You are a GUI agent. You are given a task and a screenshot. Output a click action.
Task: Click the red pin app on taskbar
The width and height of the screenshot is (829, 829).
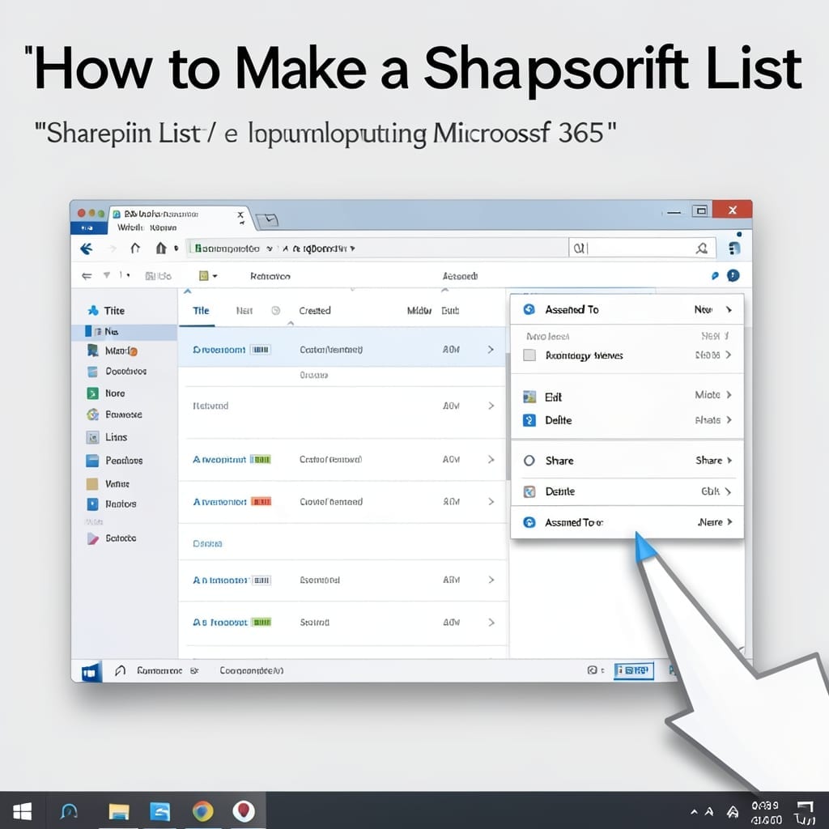[244, 811]
